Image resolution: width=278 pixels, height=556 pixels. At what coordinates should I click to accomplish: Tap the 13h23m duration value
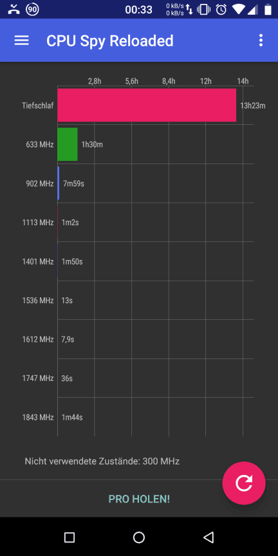[x=253, y=106]
